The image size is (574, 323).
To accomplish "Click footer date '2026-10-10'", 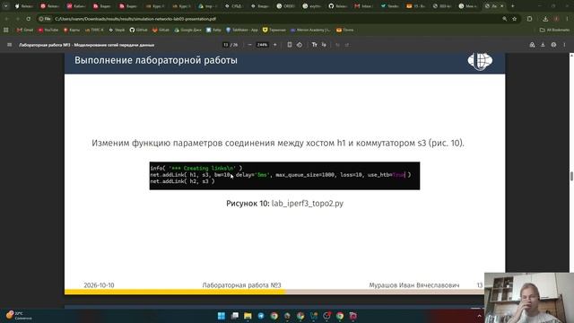I will coord(99,285).
